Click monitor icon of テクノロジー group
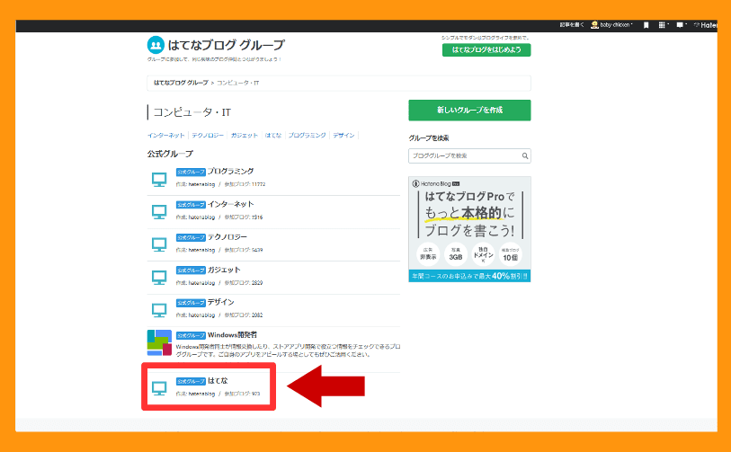731x452 pixels. point(159,244)
